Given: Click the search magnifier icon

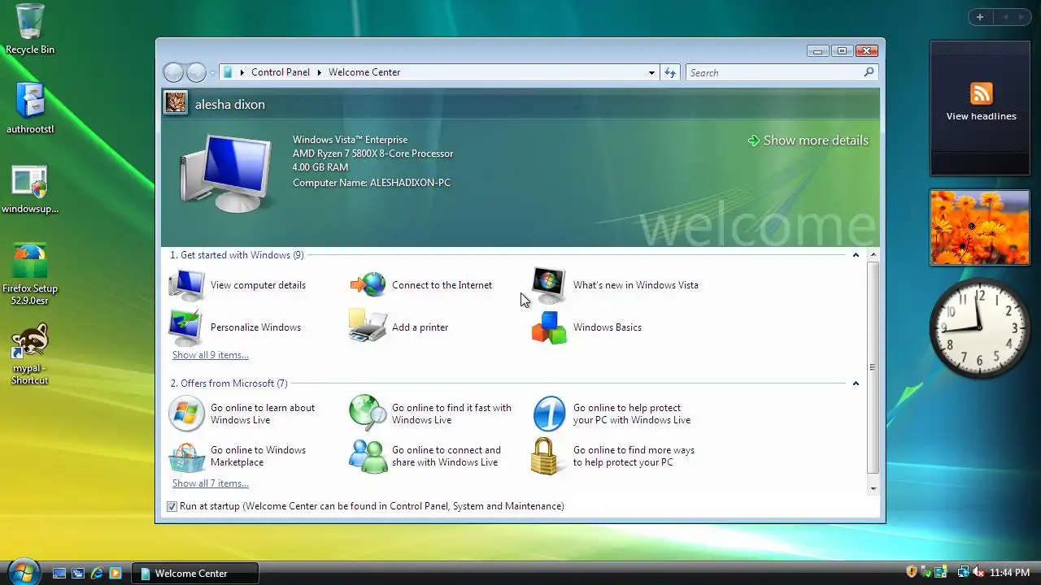Looking at the screenshot, I should point(869,72).
